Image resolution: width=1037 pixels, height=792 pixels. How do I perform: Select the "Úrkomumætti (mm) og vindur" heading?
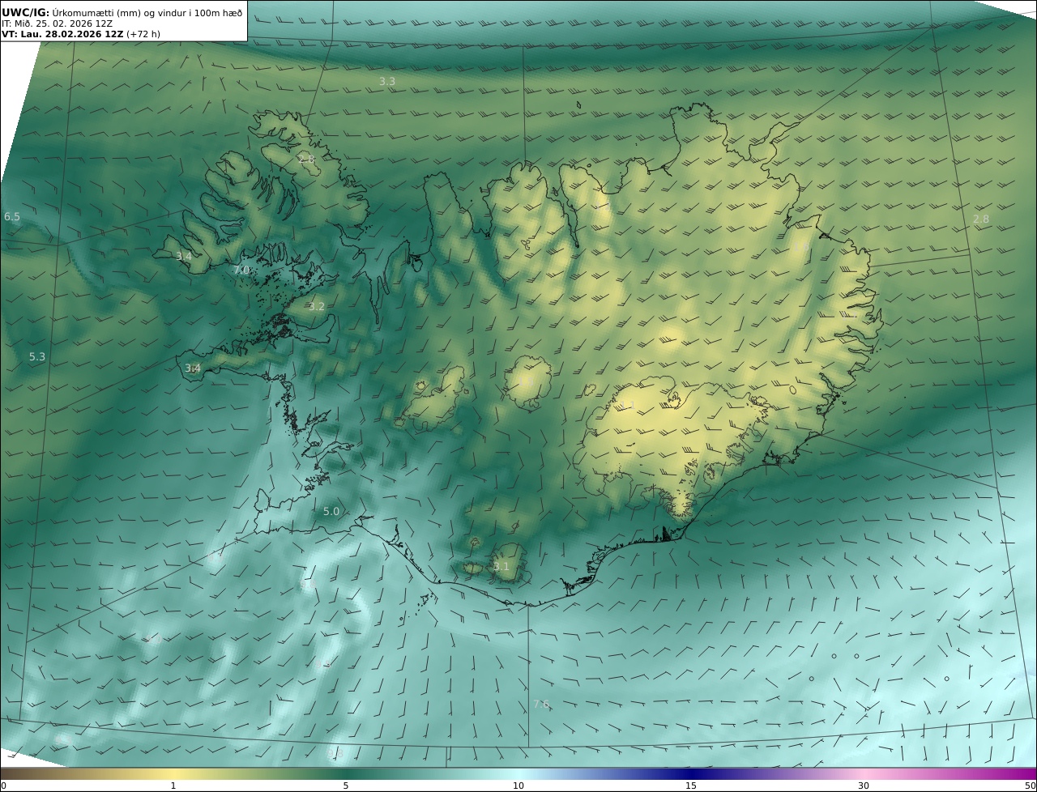(119, 12)
